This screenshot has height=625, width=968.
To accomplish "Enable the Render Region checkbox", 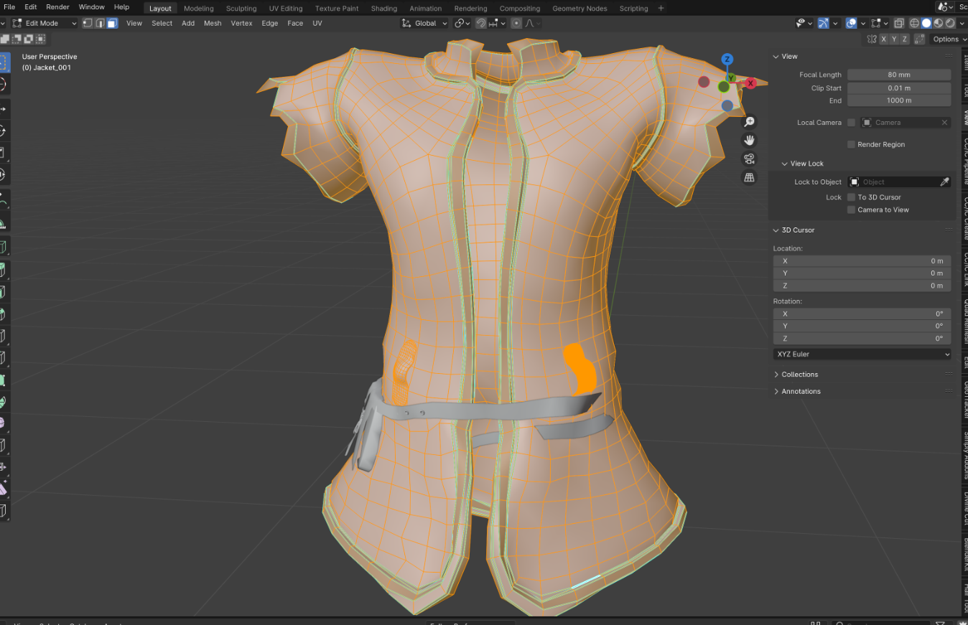I will point(851,144).
